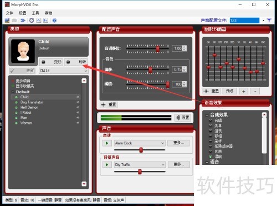Open the 工具 menu
The image size is (277, 206).
(35, 13)
